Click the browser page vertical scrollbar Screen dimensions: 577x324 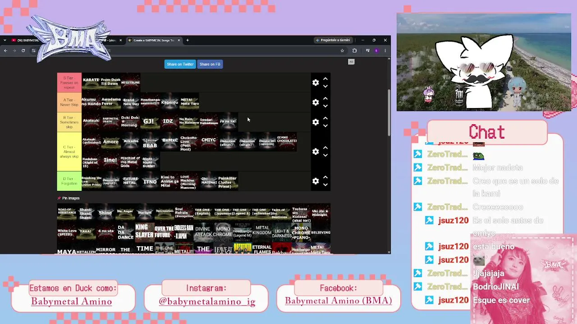389,112
